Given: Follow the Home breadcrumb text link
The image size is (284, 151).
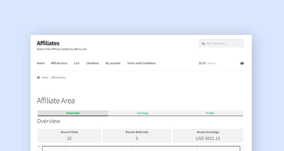Looking at the screenshot, I should (45, 78).
